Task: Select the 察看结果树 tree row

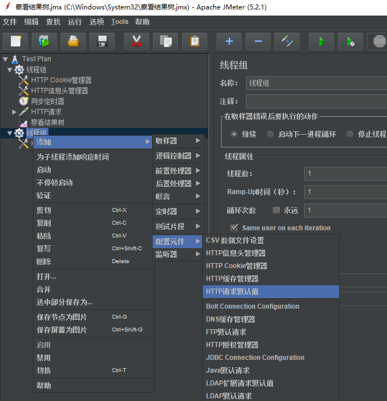Action: (x=48, y=122)
